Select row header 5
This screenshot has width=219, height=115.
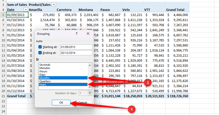[3, 15]
